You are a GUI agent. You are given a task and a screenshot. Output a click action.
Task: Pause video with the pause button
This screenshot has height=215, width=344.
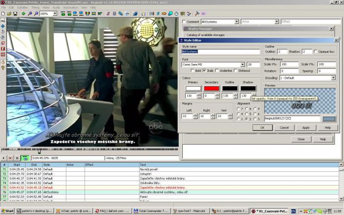(17, 158)
